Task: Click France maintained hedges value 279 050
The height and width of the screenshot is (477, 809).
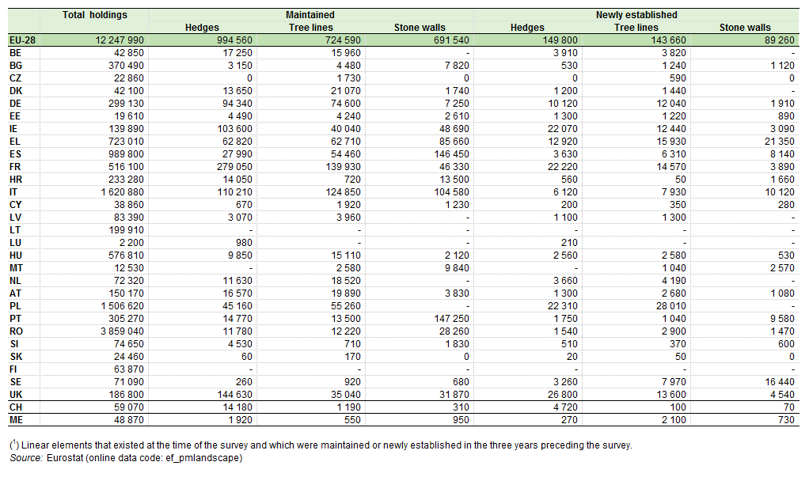Action: [234, 167]
